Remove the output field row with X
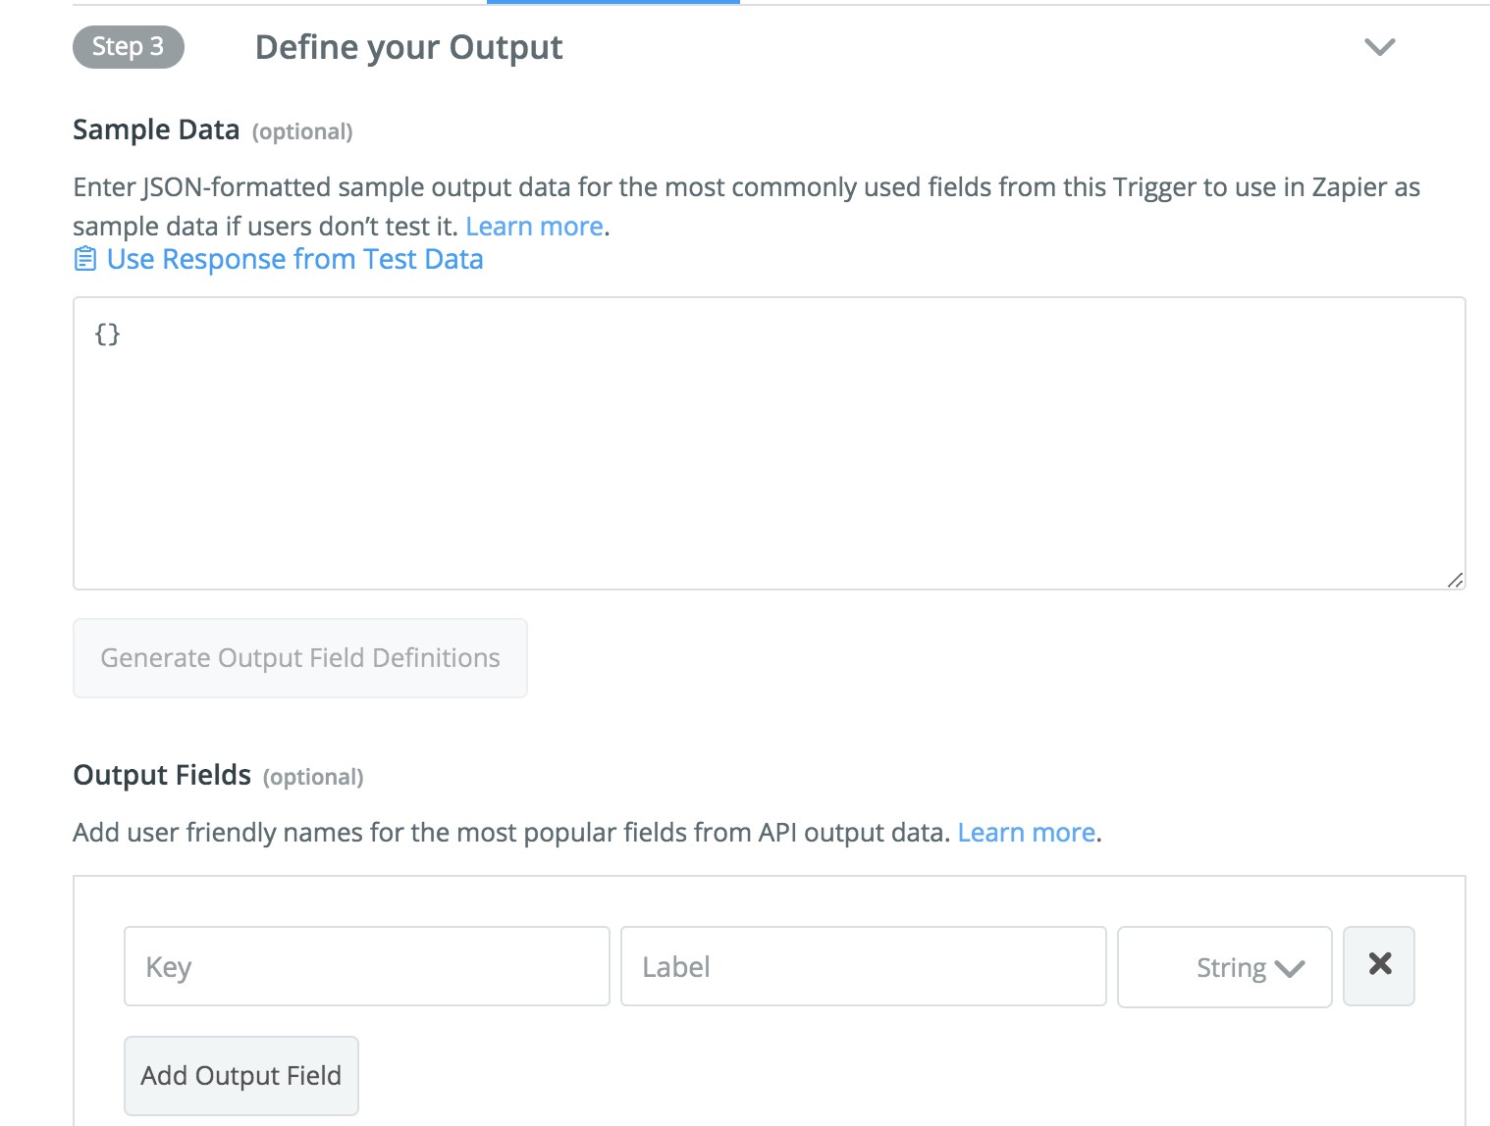 pos(1379,965)
